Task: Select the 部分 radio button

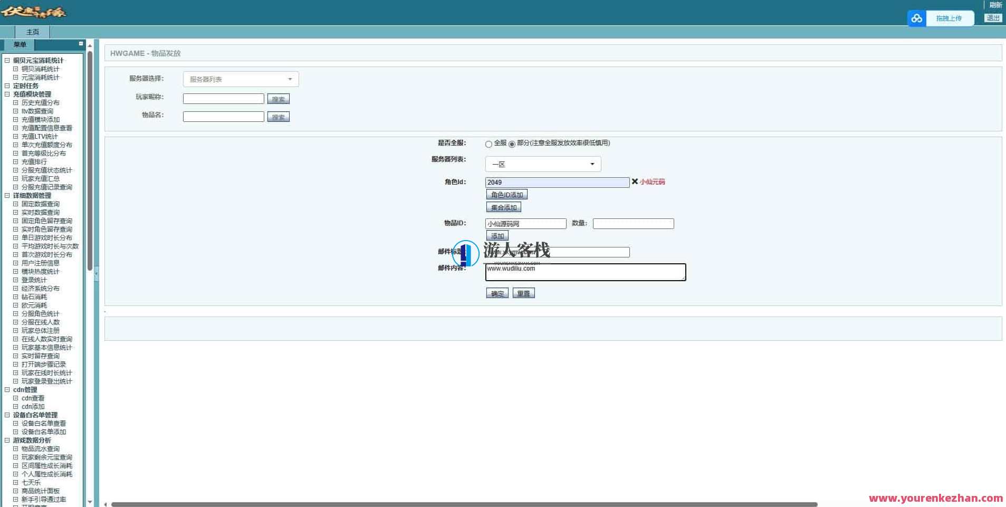Action: pos(512,144)
